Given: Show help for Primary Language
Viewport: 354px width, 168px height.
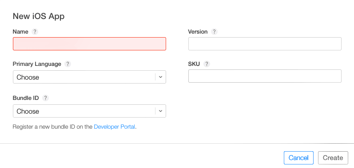Looking at the screenshot, I should click(x=68, y=64).
